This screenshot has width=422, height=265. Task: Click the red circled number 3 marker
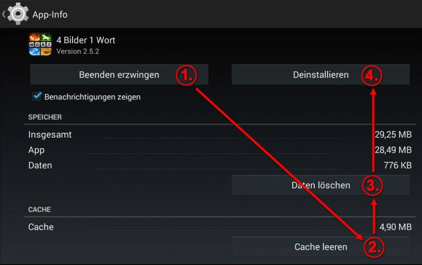372,185
